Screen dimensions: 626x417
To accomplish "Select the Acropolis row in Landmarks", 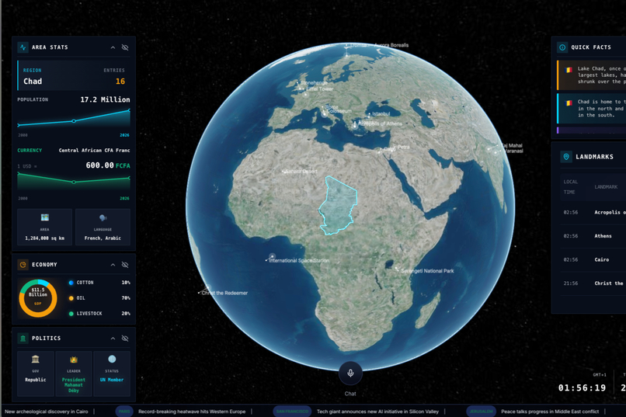I will point(593,212).
